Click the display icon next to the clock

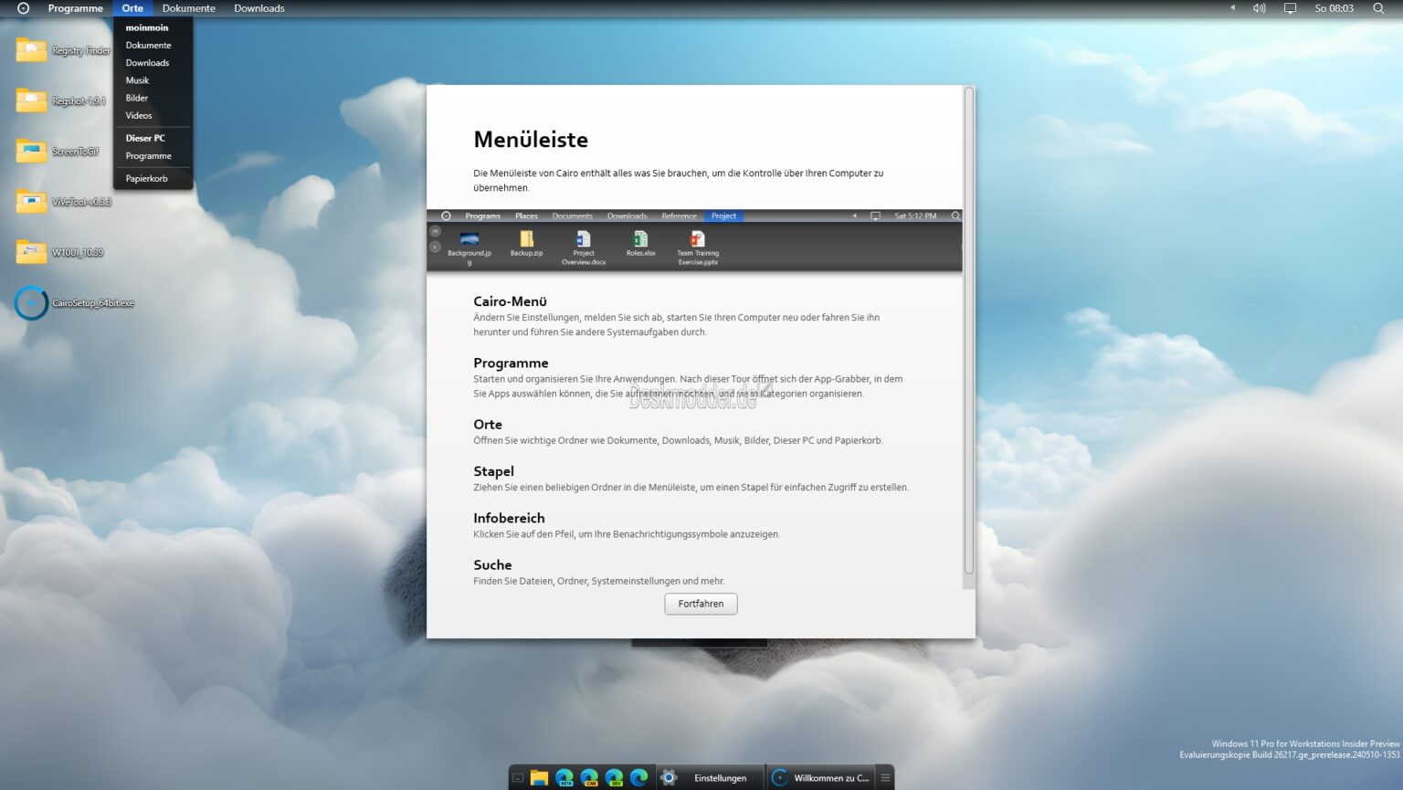(1289, 8)
